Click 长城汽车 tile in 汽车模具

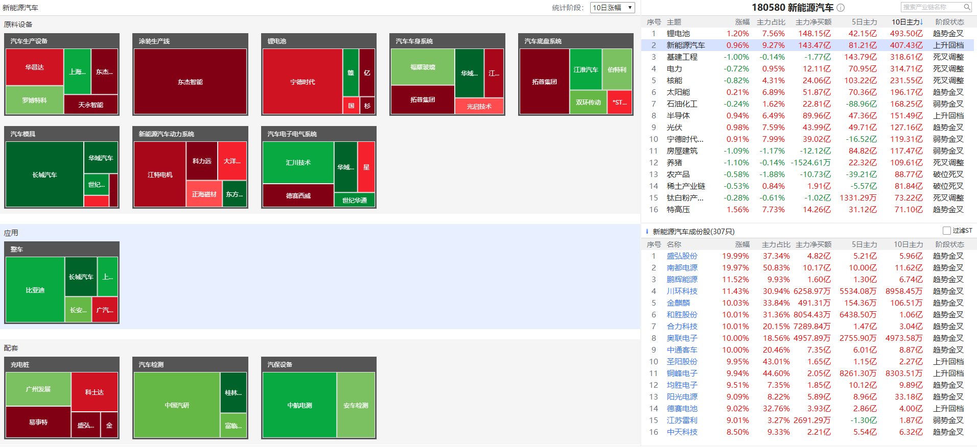coord(44,175)
